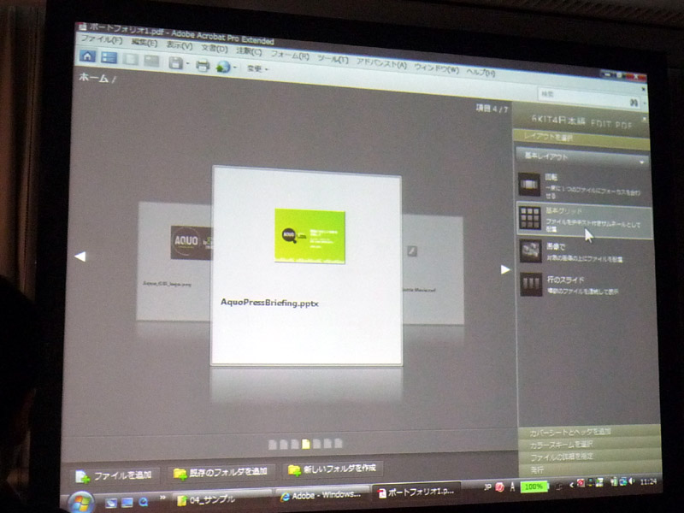Click the JP language indicator in the taskbar
The width and height of the screenshot is (684, 513).
tap(487, 486)
